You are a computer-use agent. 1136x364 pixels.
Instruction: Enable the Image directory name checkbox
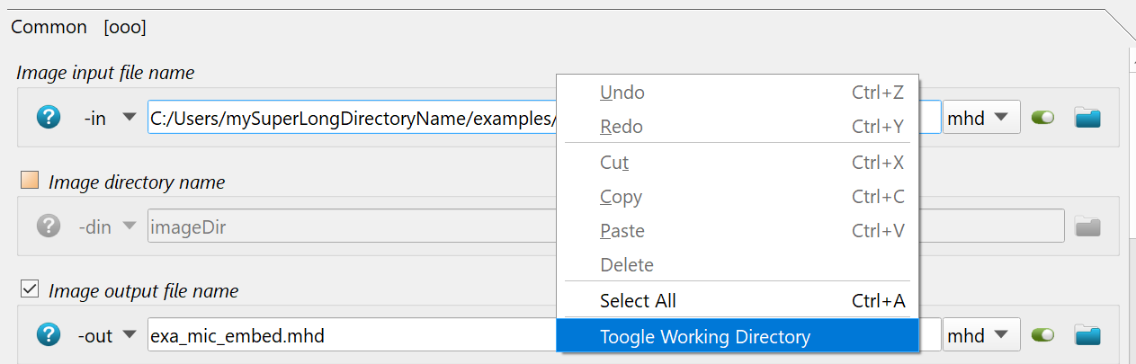point(30,181)
